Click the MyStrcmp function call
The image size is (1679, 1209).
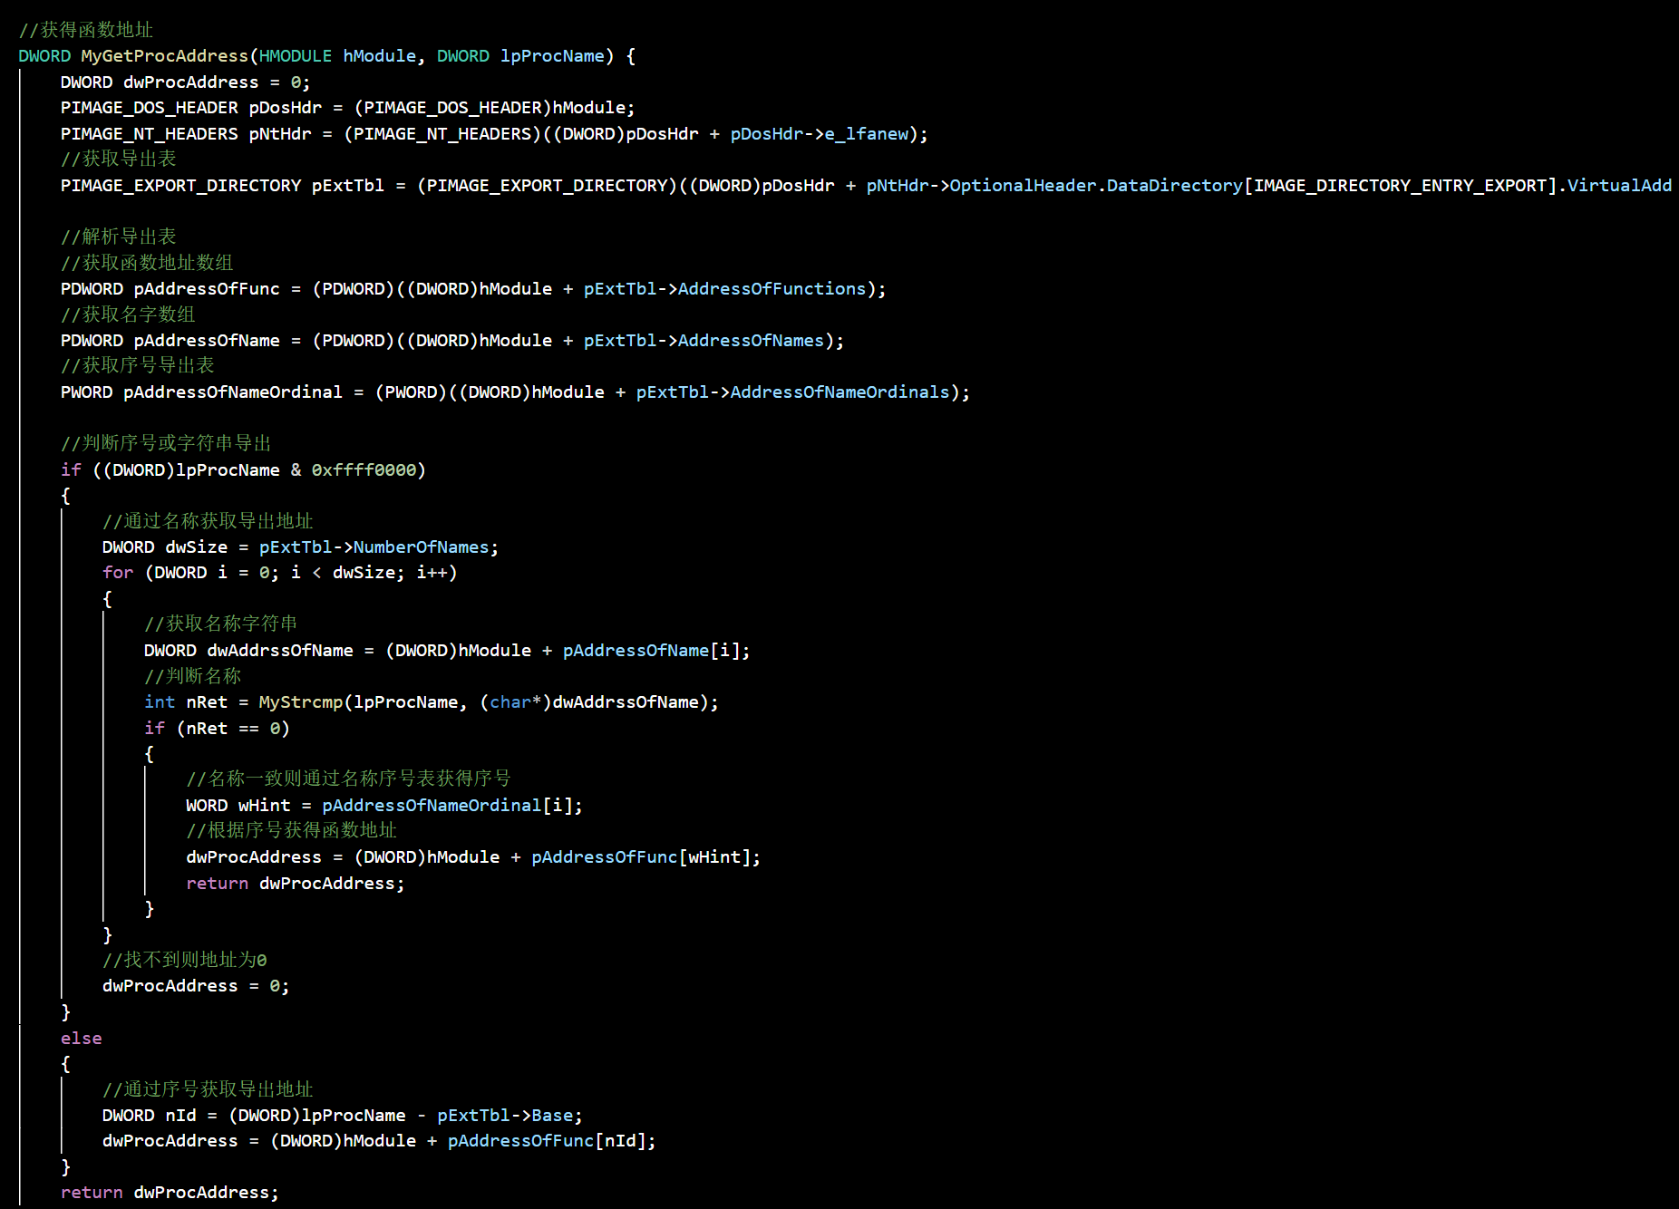301,702
